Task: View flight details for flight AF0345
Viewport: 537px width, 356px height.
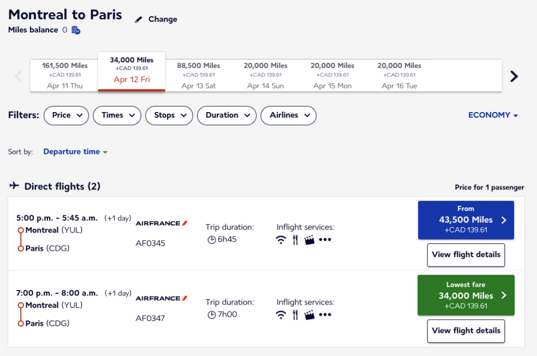Action: [466, 255]
